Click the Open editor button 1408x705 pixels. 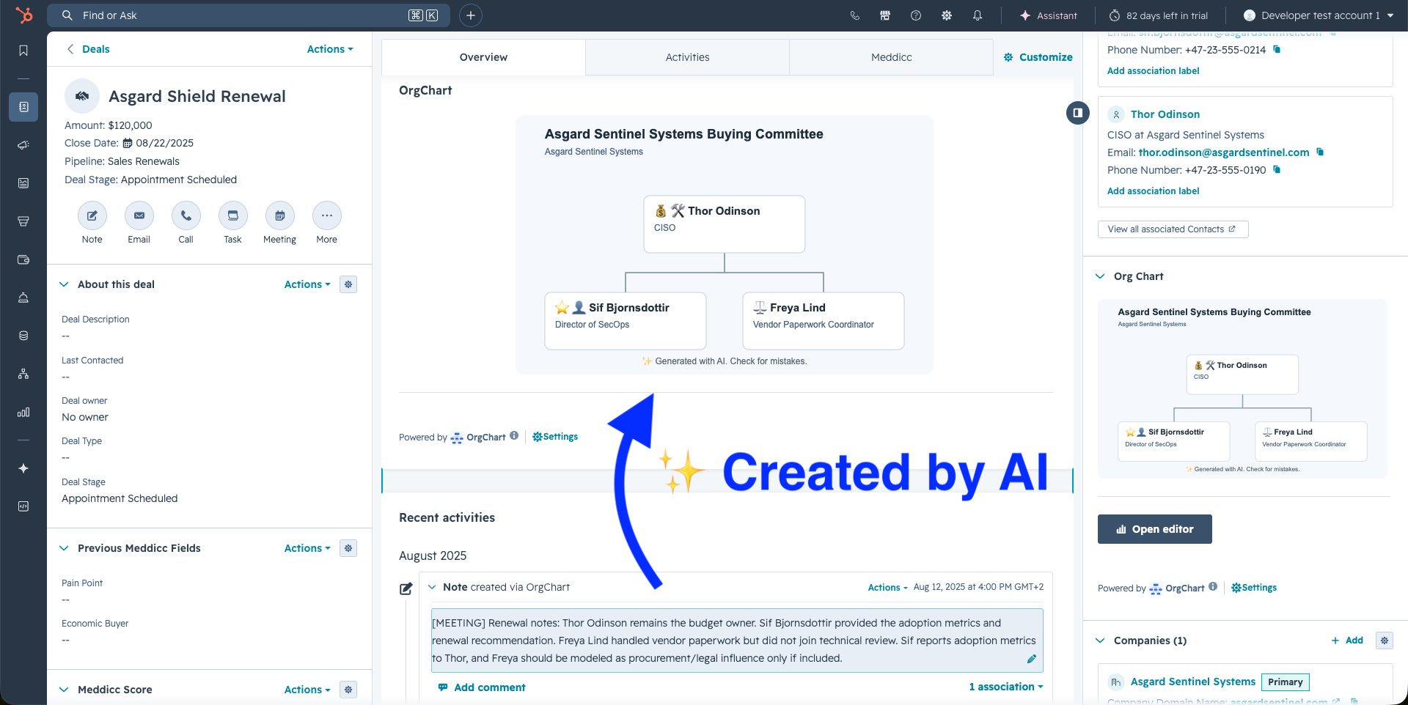point(1154,529)
